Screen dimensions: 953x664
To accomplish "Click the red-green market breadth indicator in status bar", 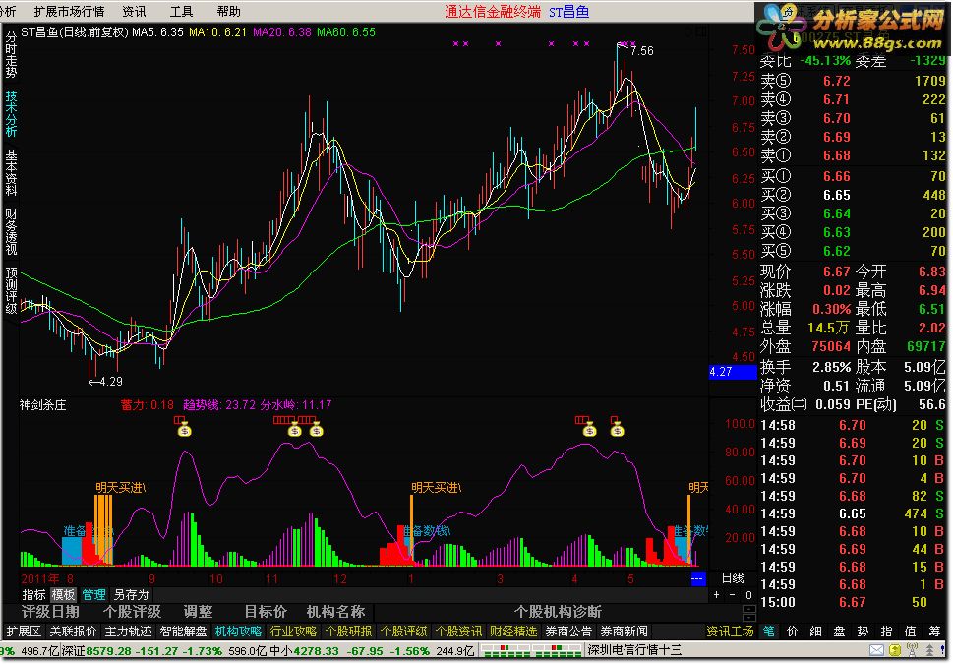I will click(530, 651).
